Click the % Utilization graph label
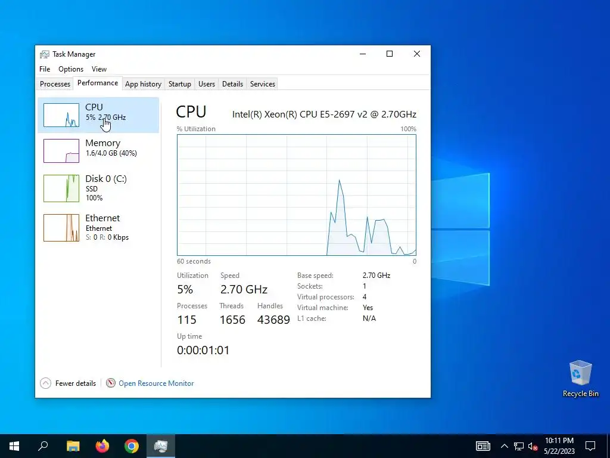Image resolution: width=610 pixels, height=458 pixels. [x=196, y=129]
